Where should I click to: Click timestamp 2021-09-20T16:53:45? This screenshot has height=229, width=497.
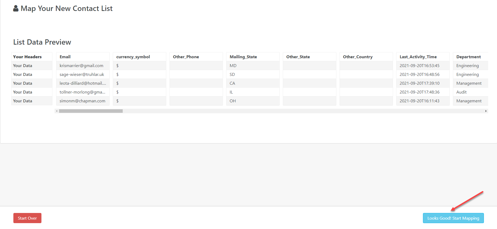(x=419, y=65)
